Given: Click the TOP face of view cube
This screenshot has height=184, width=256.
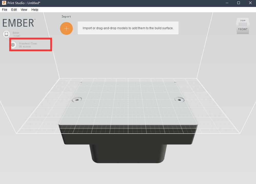Looking at the screenshot, I should point(243,21).
